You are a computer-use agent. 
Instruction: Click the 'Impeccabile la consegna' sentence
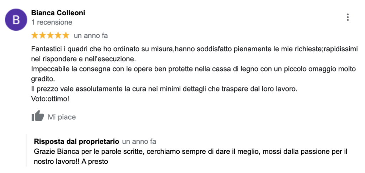[194, 74]
